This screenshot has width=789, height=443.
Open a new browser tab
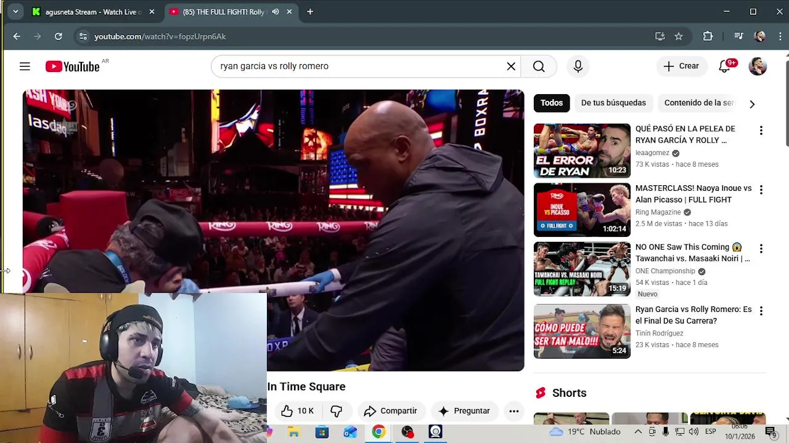tap(310, 12)
